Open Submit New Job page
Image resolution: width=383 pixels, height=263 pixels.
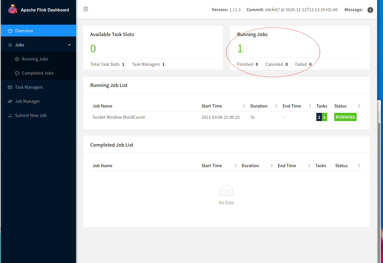tap(38, 115)
